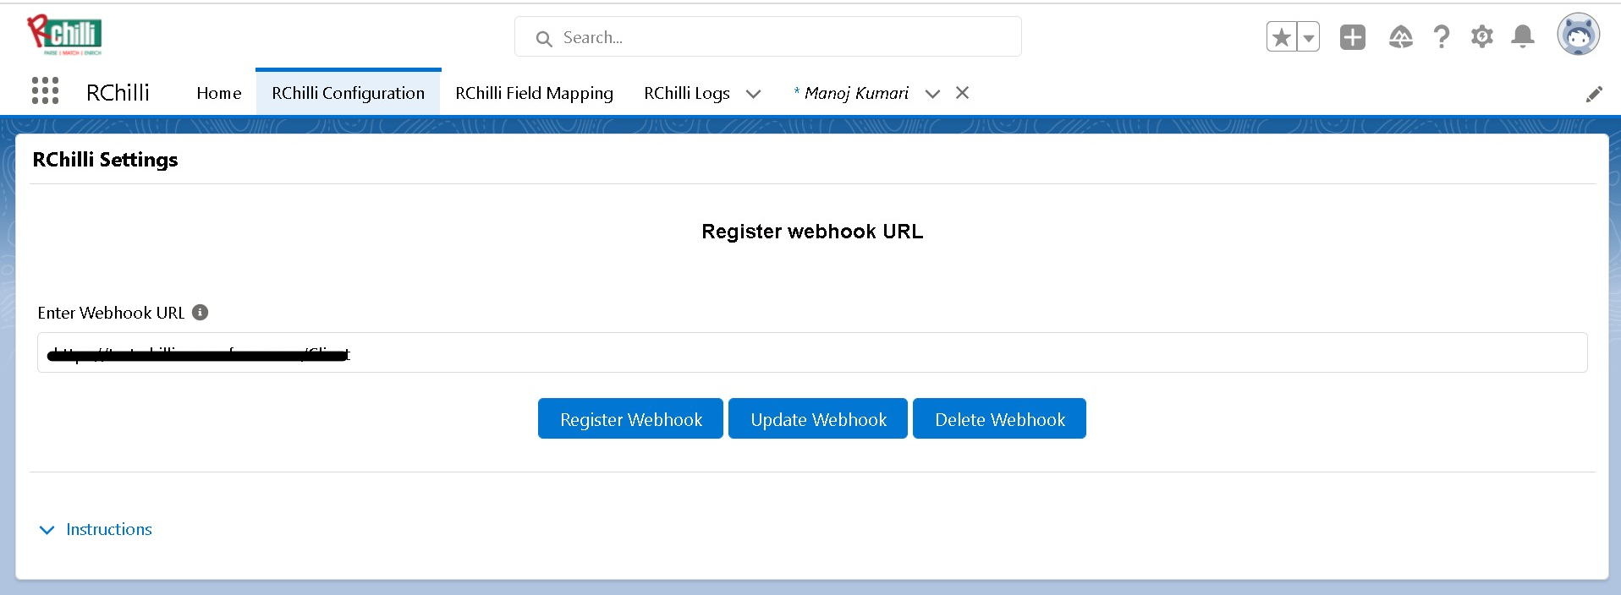
Task: Go to the Home tab
Action: pos(219,93)
